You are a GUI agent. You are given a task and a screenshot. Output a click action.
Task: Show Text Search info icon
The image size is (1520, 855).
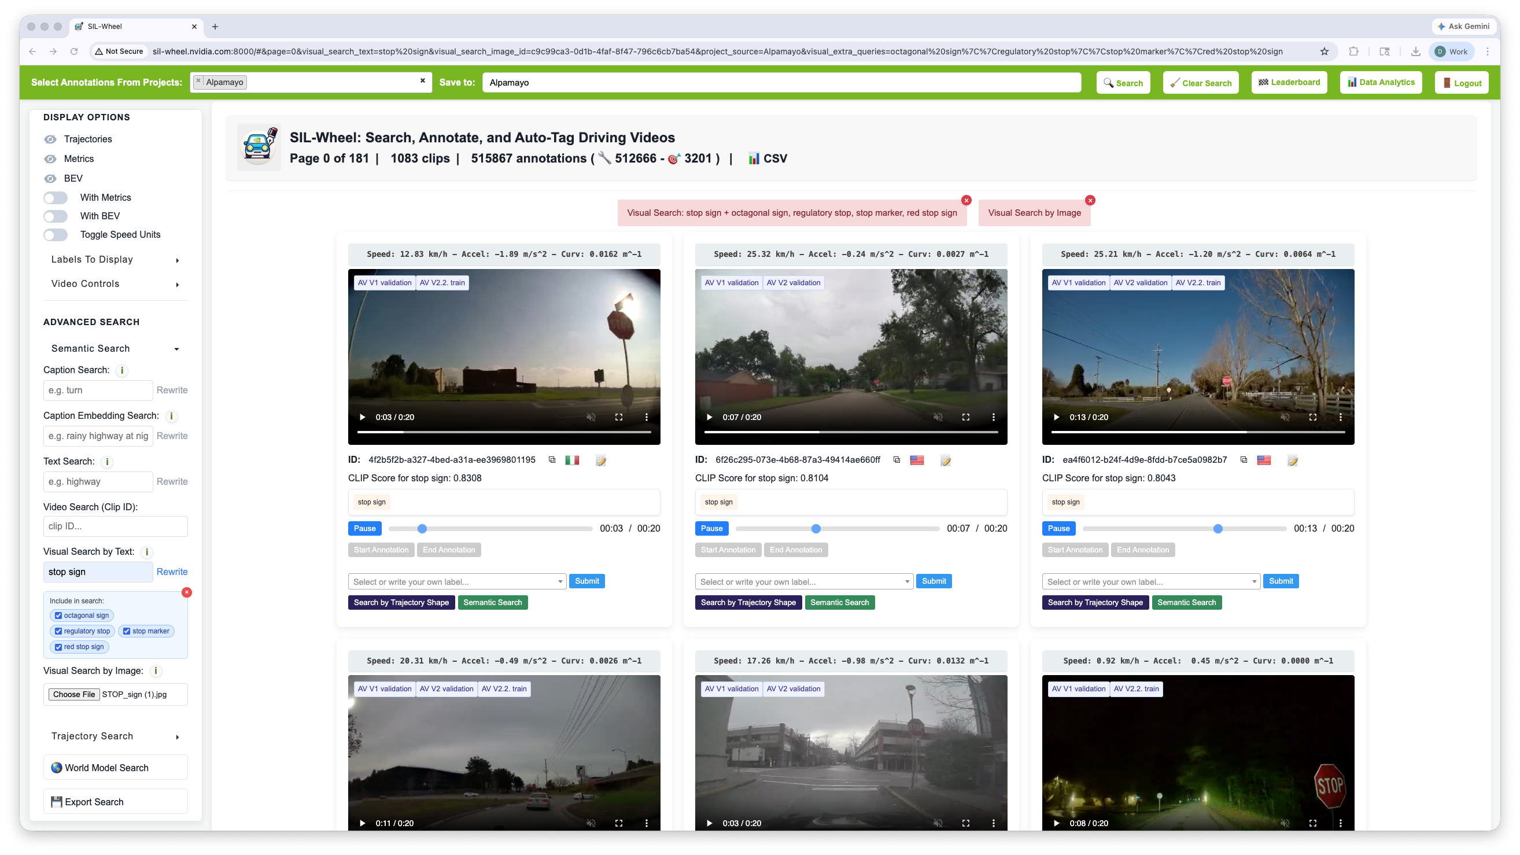click(107, 462)
